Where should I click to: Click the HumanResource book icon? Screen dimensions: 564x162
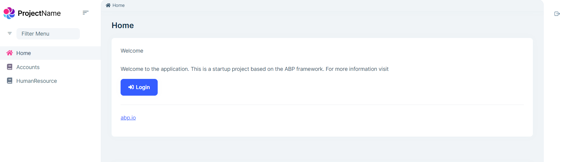[x=10, y=81]
